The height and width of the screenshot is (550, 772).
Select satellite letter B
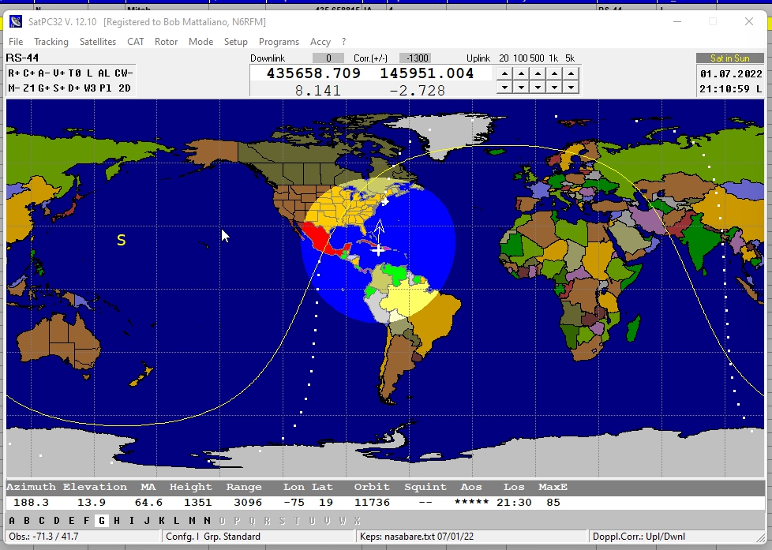pyautogui.click(x=27, y=521)
